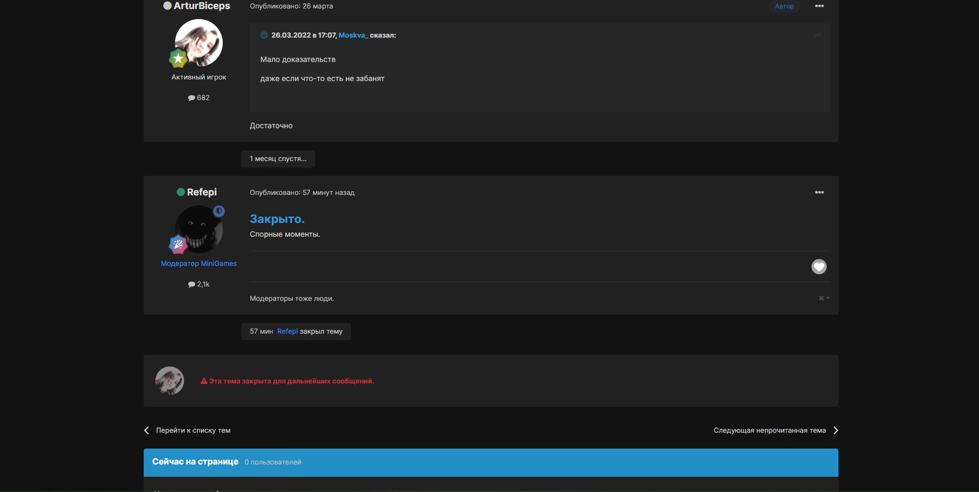Click Refepi link in topic closed notice
This screenshot has height=492, width=979.
point(287,332)
